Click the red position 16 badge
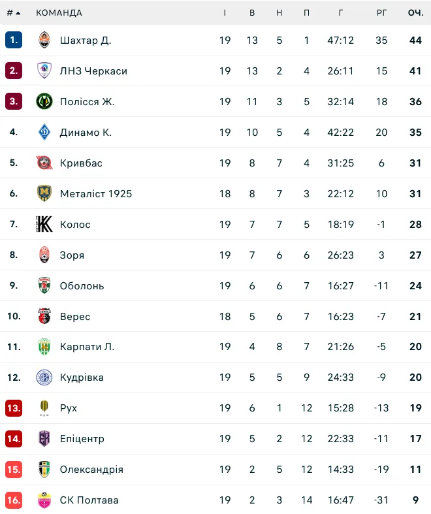 click(14, 500)
